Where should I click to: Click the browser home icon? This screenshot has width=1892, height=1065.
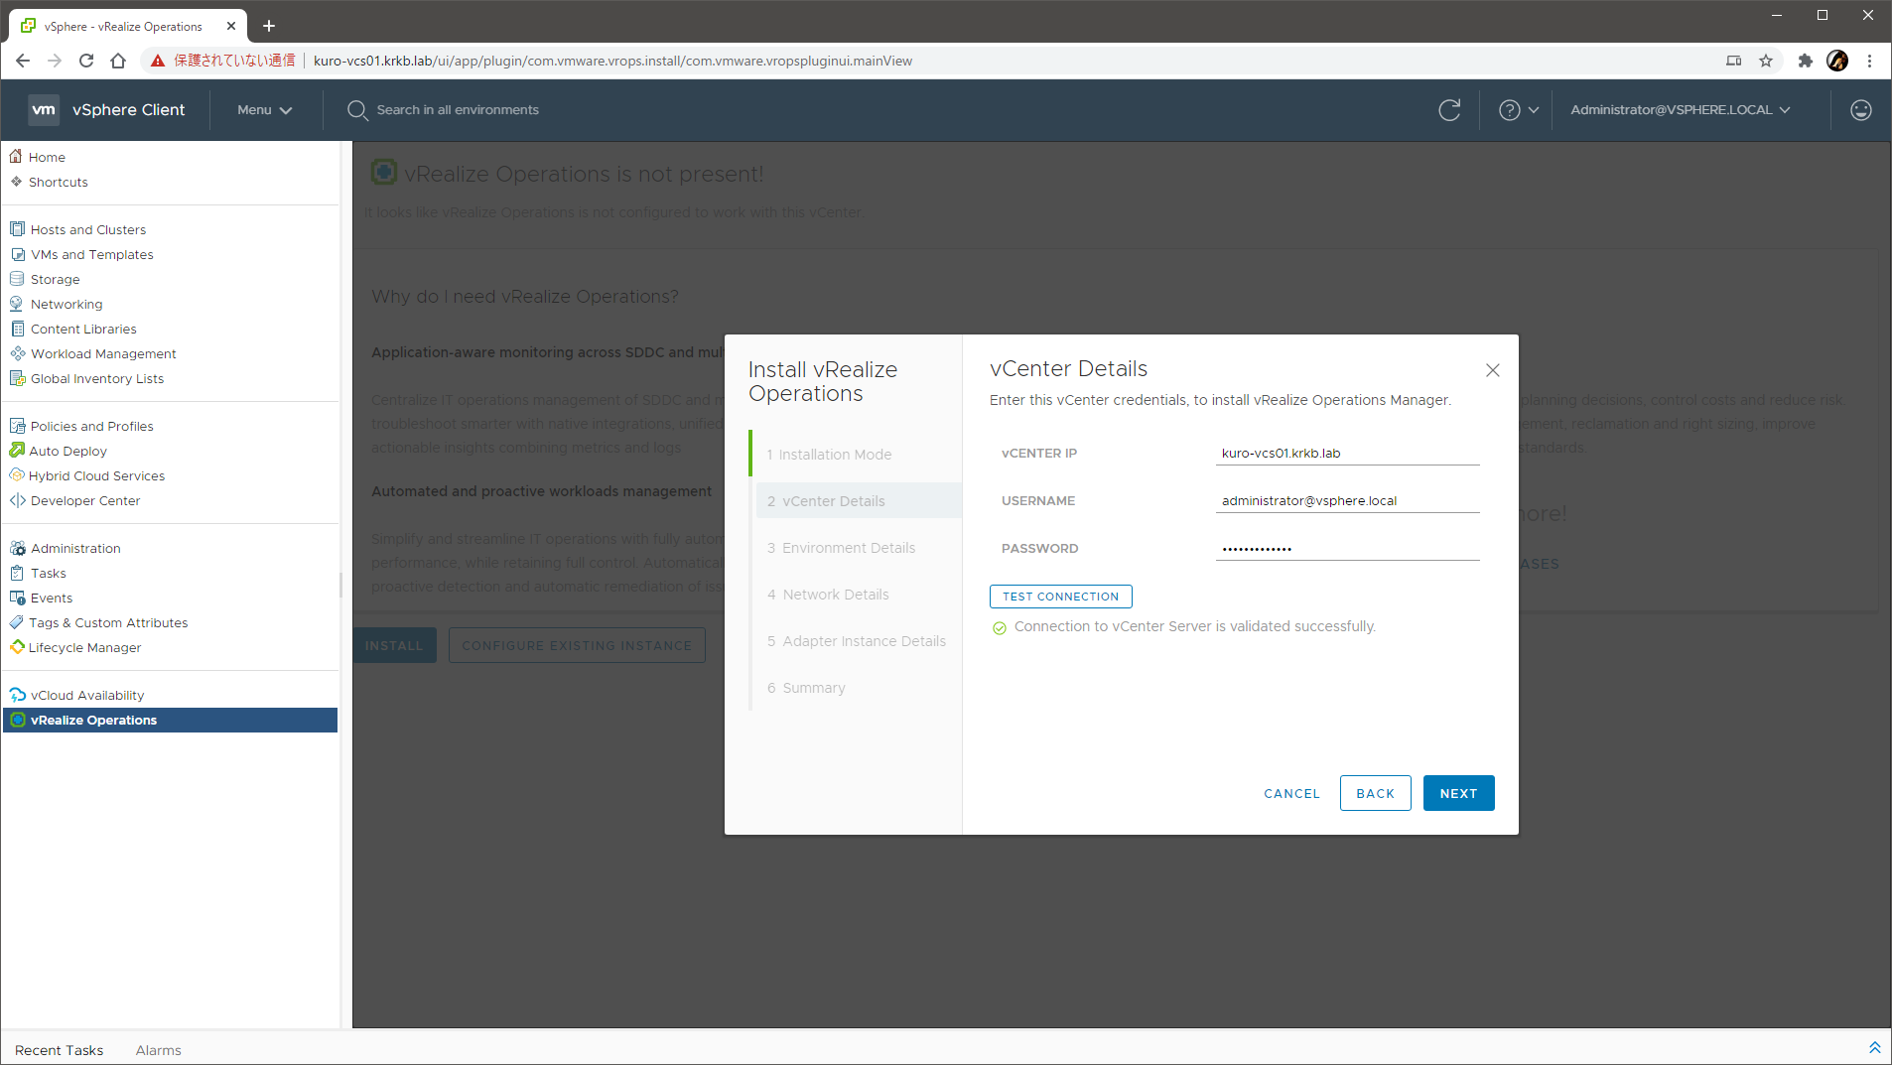point(118,61)
